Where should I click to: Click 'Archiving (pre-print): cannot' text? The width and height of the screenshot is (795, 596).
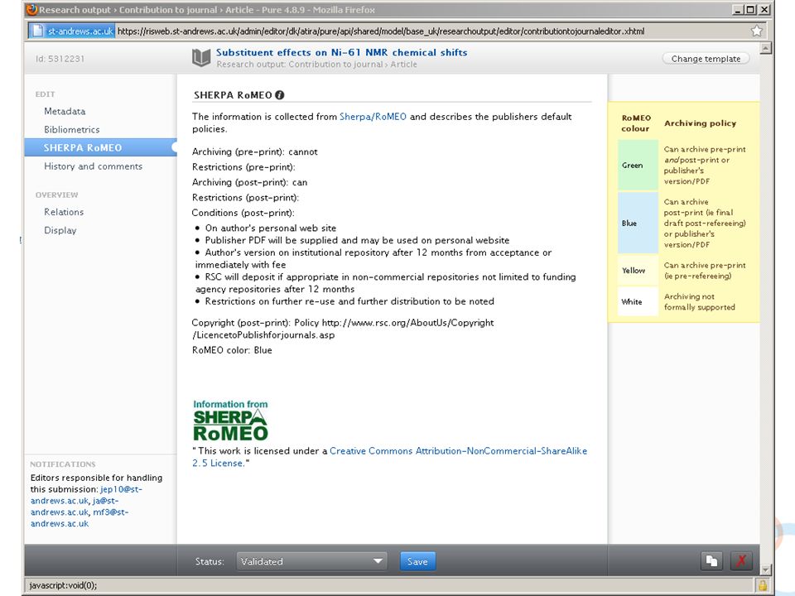(x=254, y=151)
